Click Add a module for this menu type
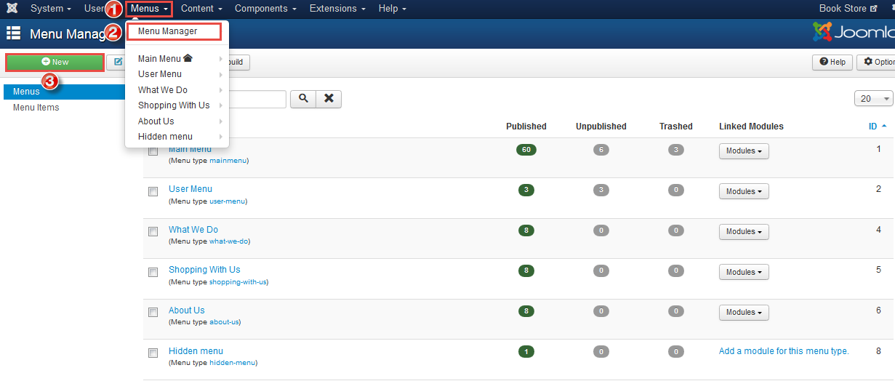This screenshot has height=381, width=895. pyautogui.click(x=784, y=351)
